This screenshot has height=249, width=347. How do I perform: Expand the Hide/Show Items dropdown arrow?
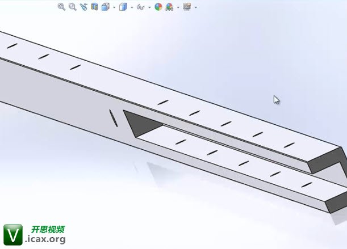pyautogui.click(x=149, y=7)
